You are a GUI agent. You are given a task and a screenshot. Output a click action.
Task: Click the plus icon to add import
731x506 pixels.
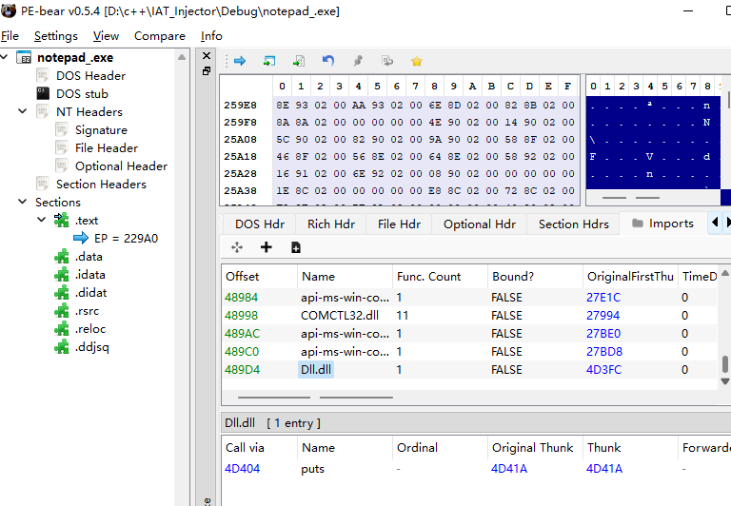(x=267, y=247)
